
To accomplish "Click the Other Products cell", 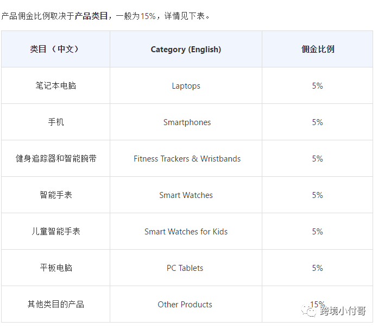I will pyautogui.click(x=186, y=304).
